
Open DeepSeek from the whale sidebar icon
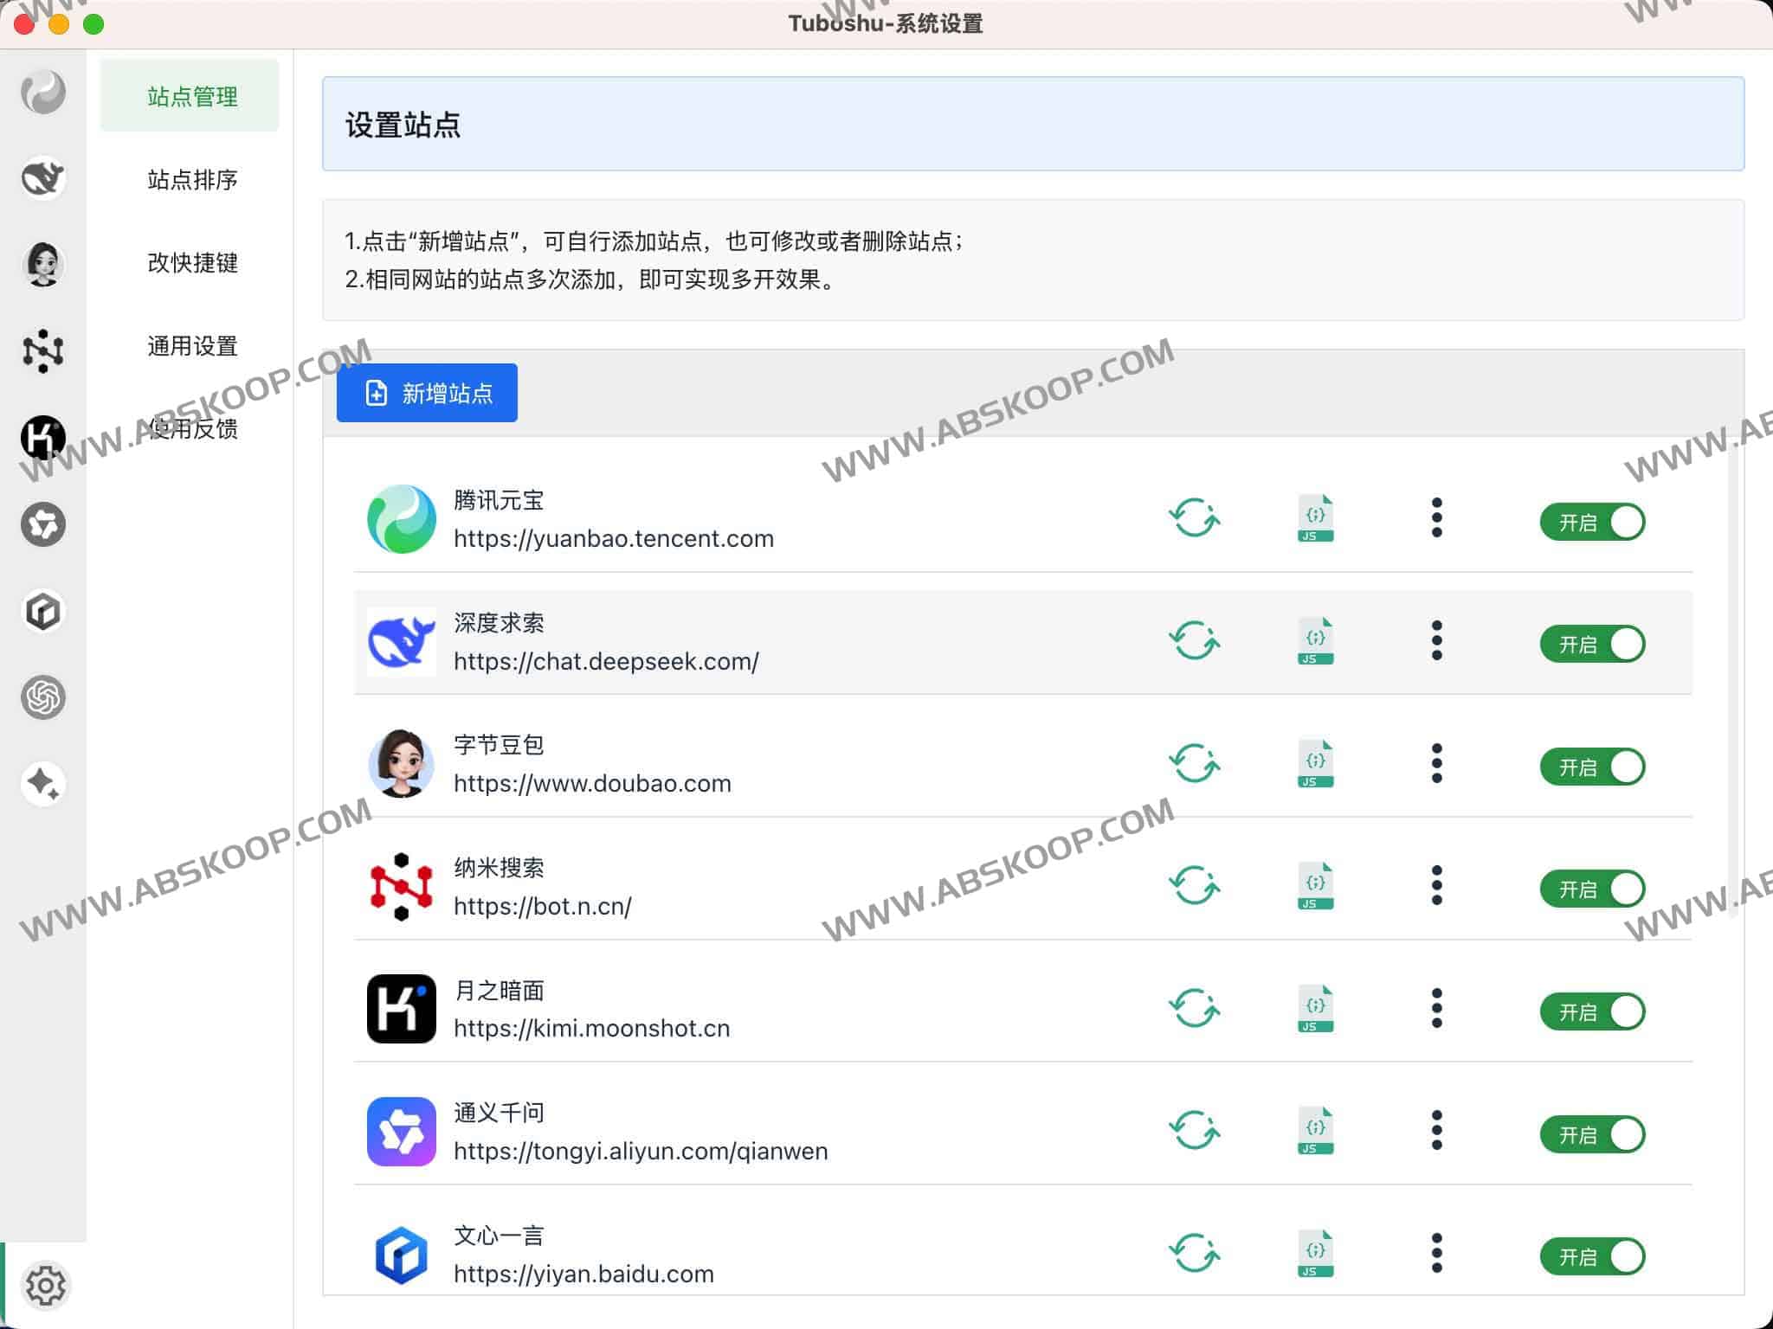click(x=42, y=178)
